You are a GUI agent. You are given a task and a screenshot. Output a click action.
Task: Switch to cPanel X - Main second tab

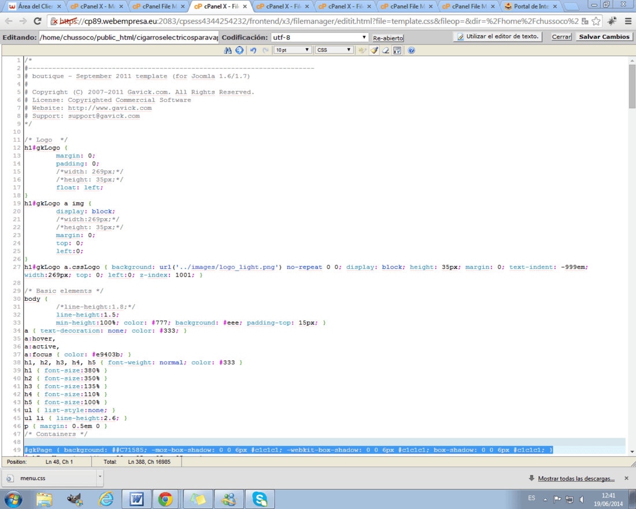97,6
